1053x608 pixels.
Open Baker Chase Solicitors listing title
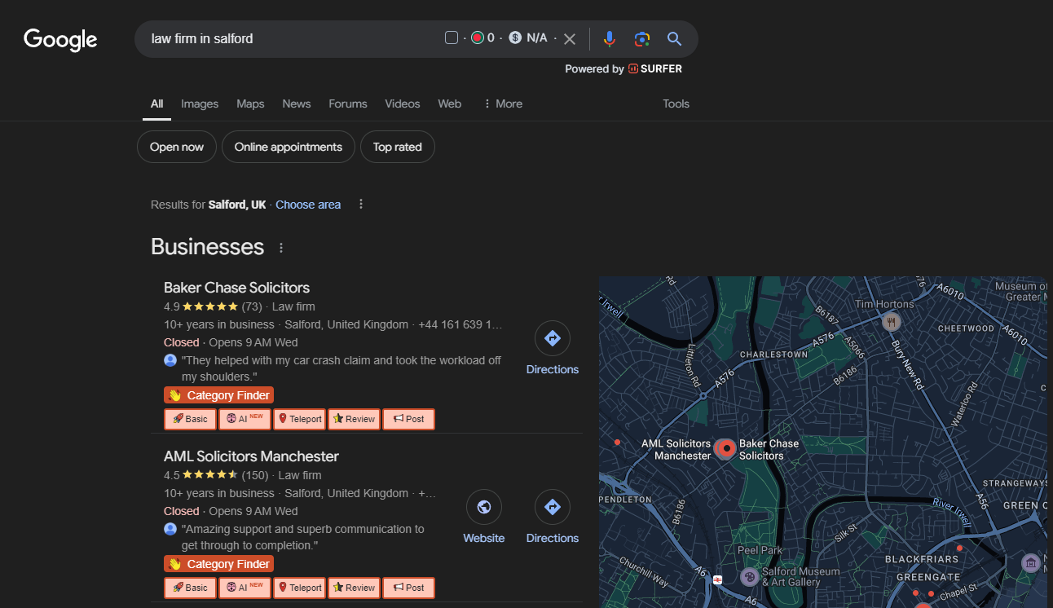pyautogui.click(x=236, y=288)
